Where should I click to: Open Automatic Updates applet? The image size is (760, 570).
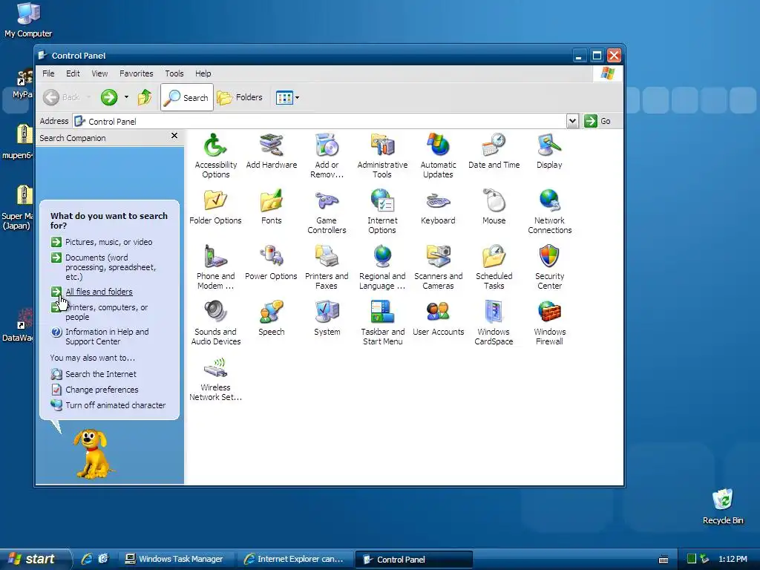(438, 156)
